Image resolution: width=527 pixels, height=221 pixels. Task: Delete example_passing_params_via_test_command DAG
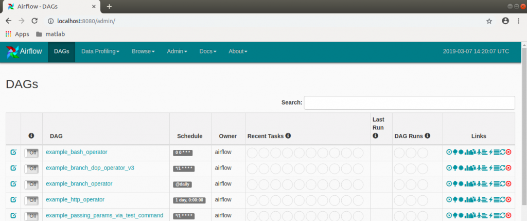point(508,215)
